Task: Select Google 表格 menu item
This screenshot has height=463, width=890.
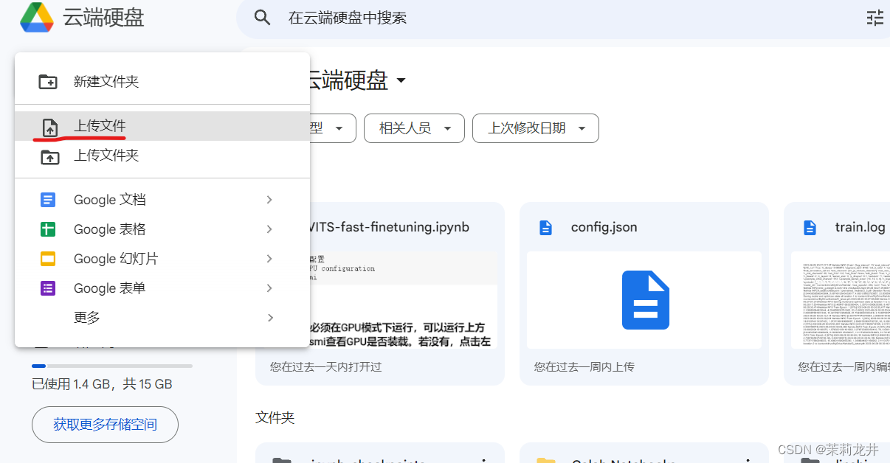Action: pos(162,229)
